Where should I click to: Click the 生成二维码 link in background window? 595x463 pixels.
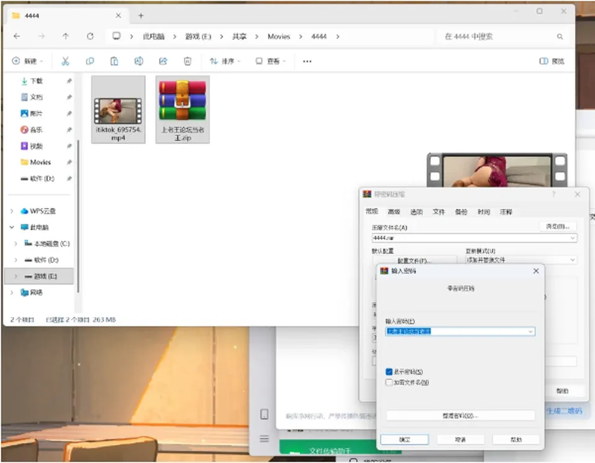tap(564, 411)
